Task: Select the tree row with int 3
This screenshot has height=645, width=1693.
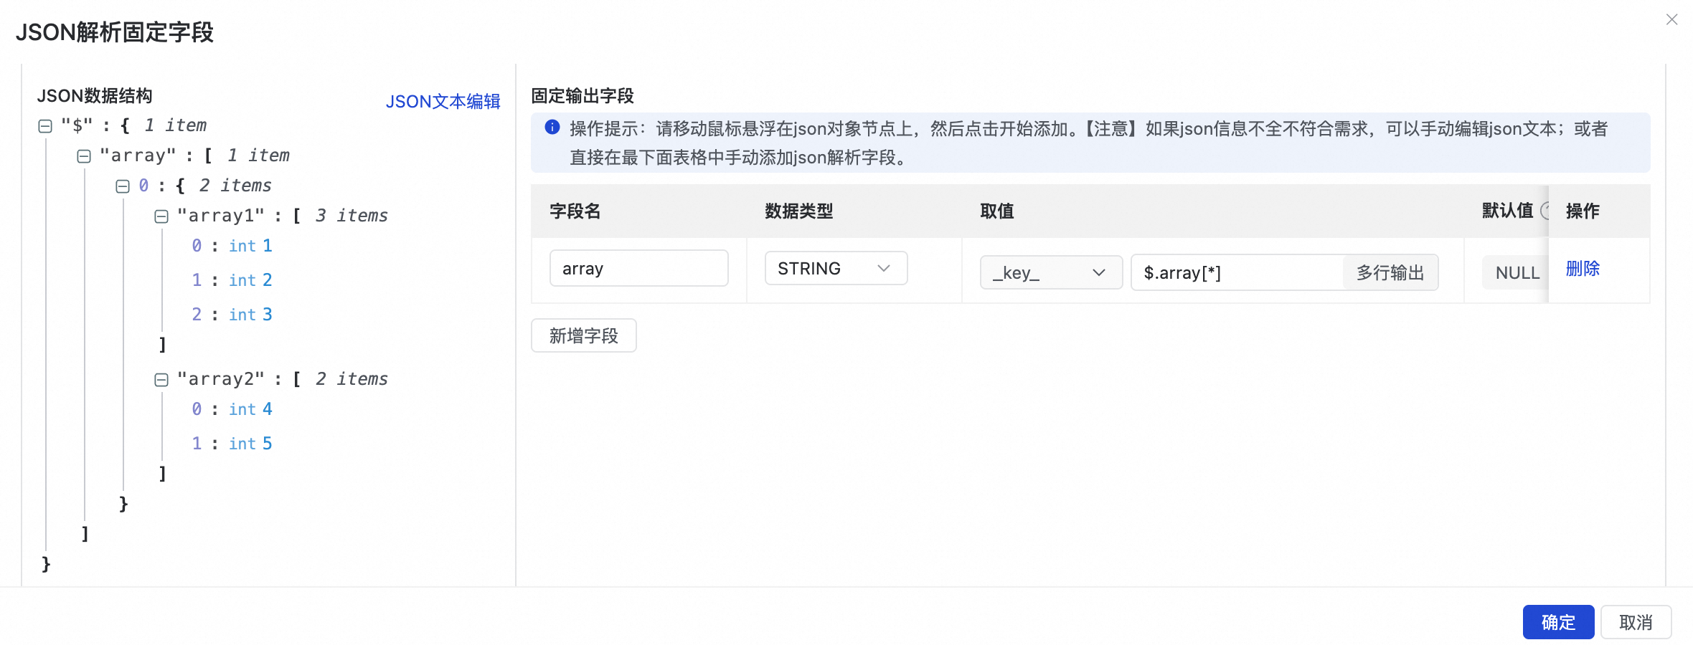Action: 232,315
